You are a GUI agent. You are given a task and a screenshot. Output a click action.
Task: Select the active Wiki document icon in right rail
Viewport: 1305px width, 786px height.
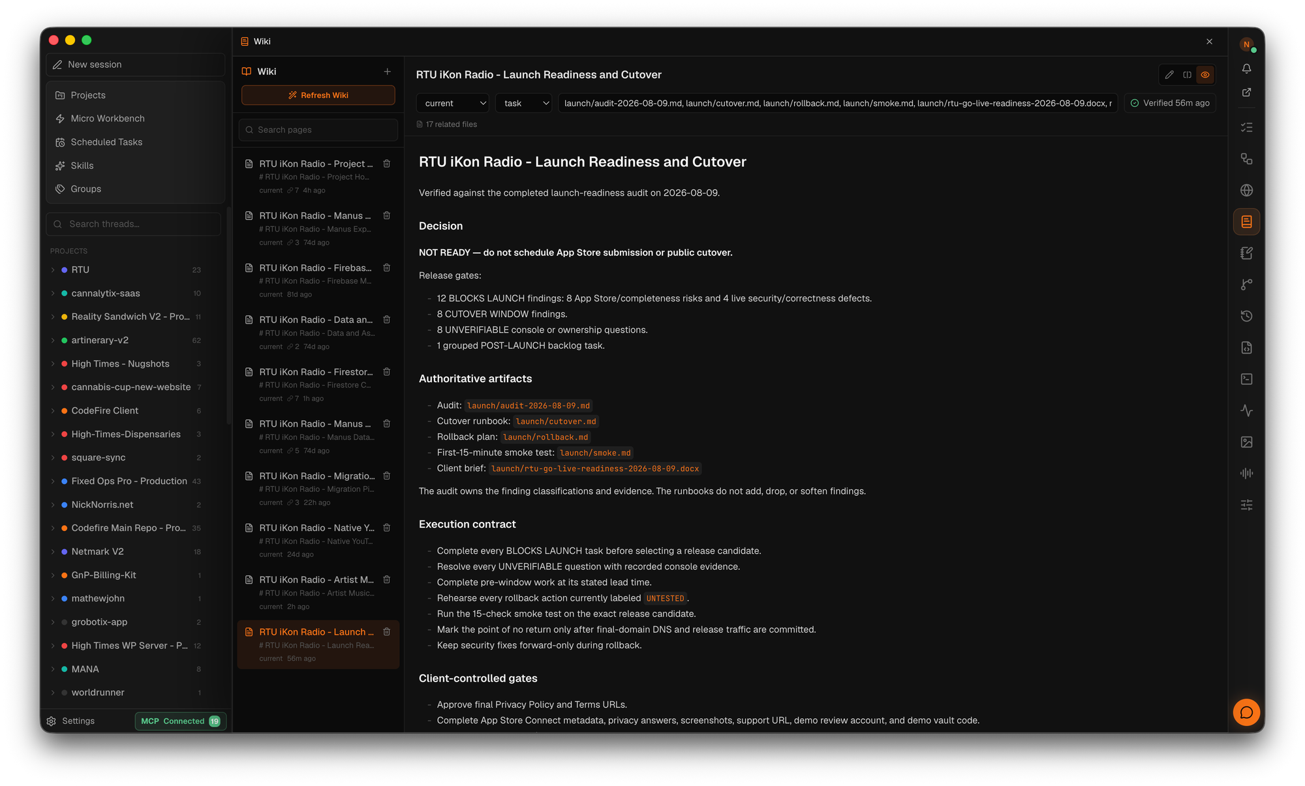(1246, 222)
